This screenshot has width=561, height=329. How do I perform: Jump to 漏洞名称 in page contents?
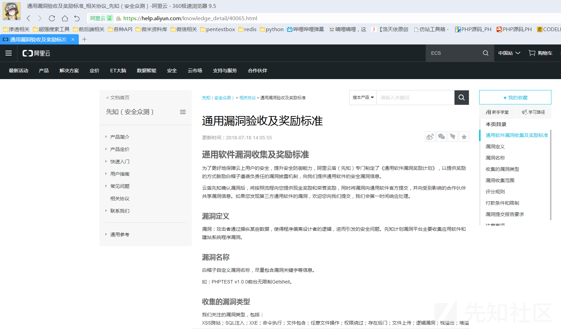495,158
